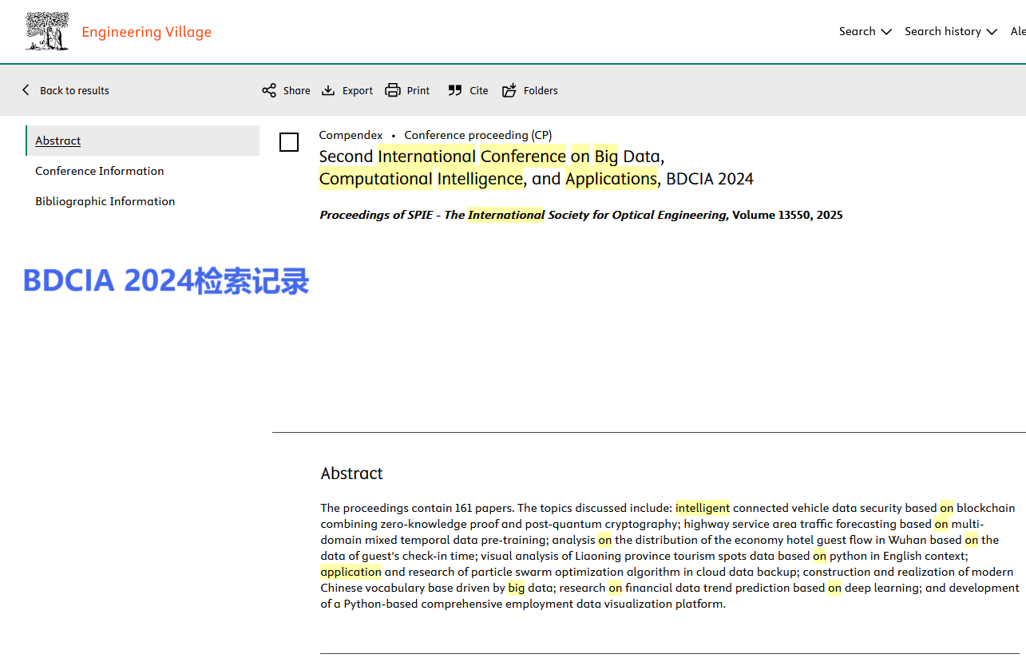Viewport: 1026px width, 658px height.
Task: Click the 'Conference proceeding (CP)' label
Action: 478,135
